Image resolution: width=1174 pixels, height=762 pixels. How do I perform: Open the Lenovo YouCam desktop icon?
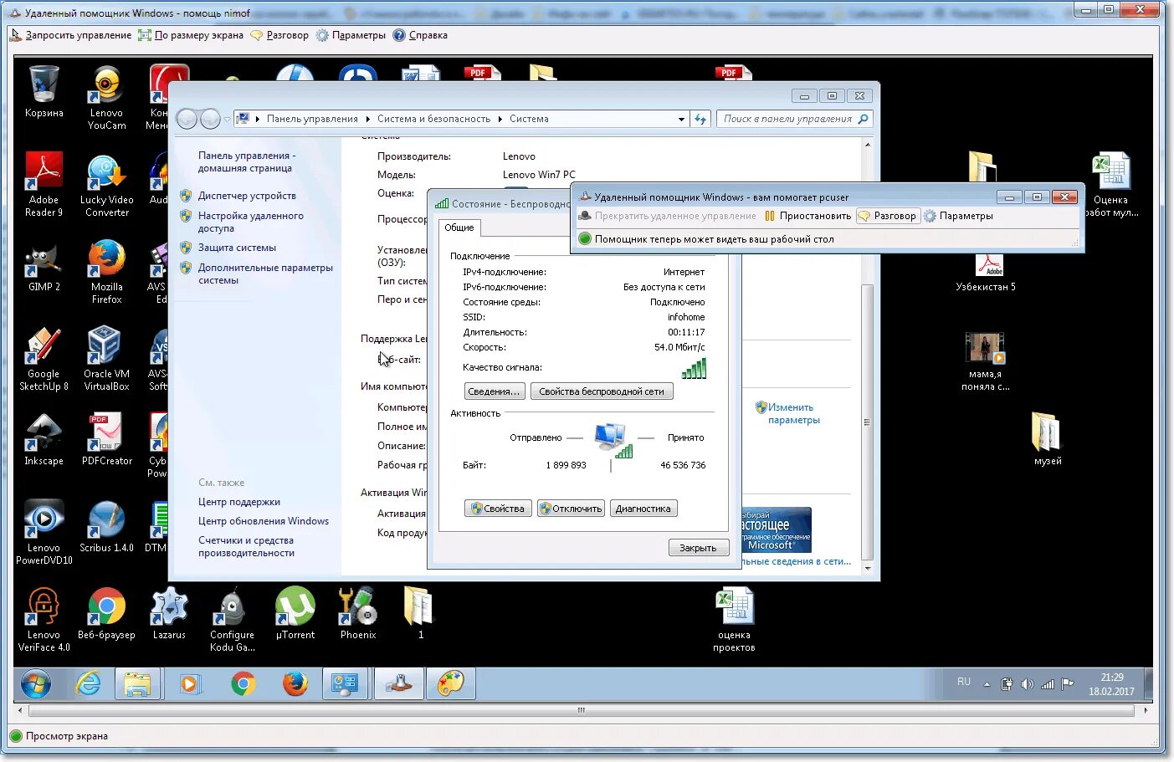(106, 98)
